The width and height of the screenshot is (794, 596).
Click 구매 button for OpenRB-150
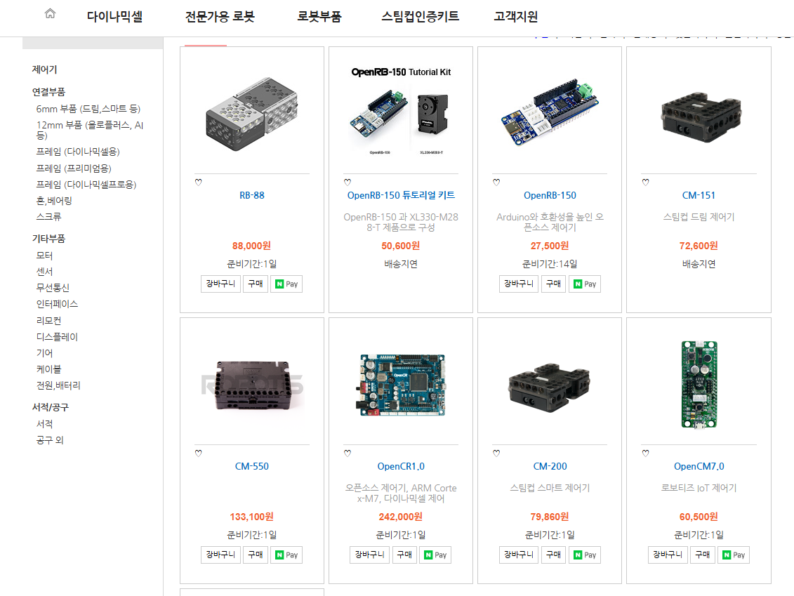coord(553,284)
